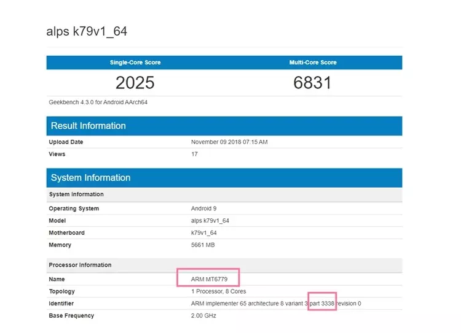The width and height of the screenshot is (461, 333).
Task: Select the base frequency 2.00 GHz
Action: (203, 316)
